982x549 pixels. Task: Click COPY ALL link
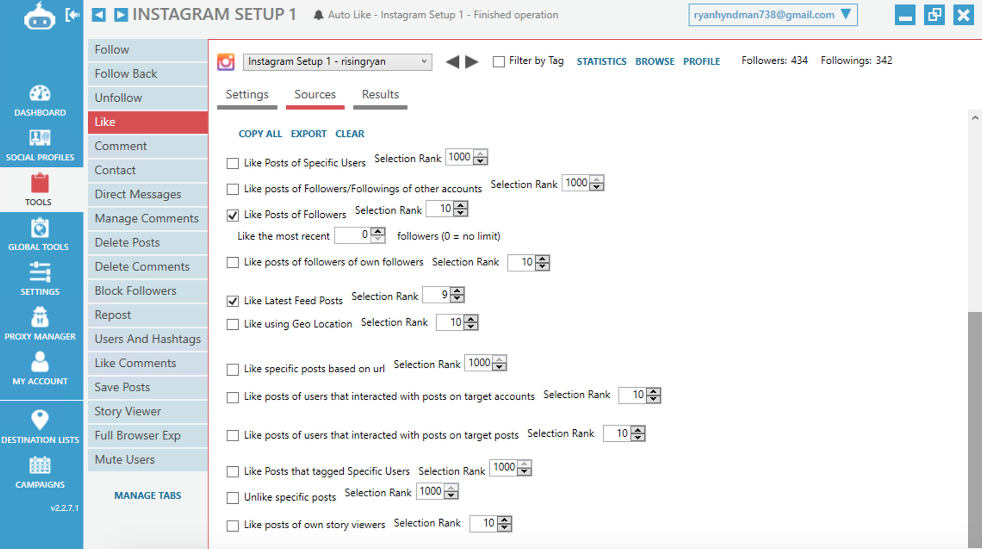(260, 134)
